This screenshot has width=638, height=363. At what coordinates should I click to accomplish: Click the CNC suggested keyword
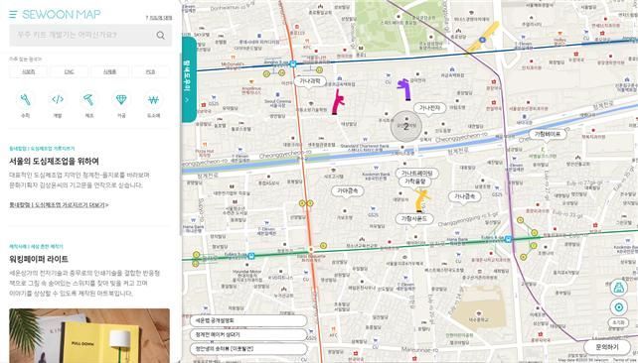[70, 71]
